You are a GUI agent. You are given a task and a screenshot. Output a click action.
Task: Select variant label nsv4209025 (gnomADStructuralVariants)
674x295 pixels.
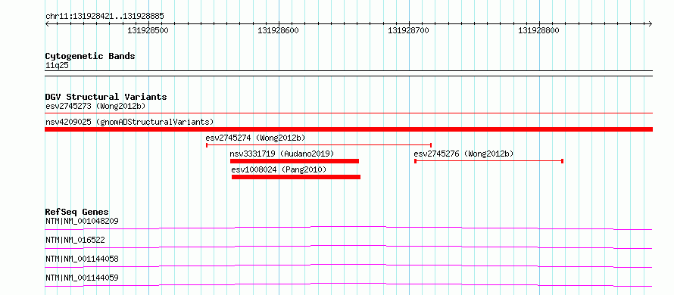coord(129,122)
